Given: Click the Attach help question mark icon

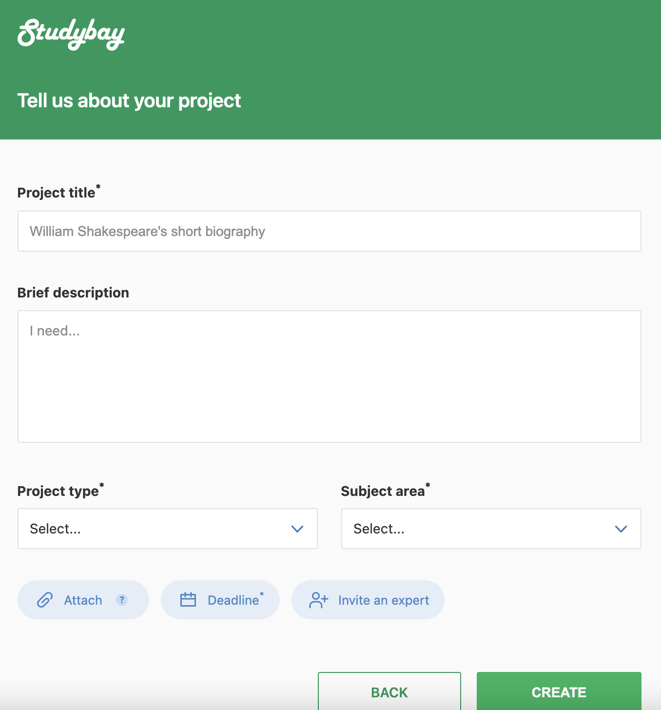Looking at the screenshot, I should [x=122, y=600].
